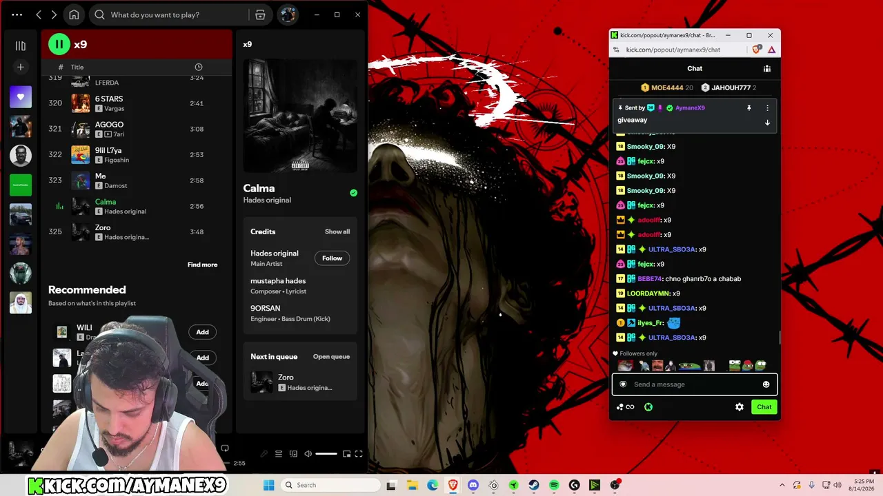Image resolution: width=883 pixels, height=496 pixels.
Task: Open the artist Figoshin link
Action: click(117, 160)
